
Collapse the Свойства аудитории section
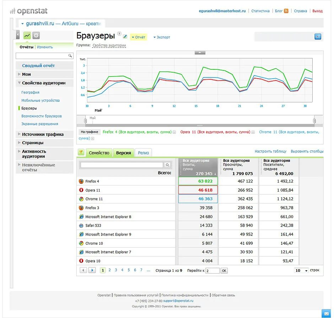[44, 83]
